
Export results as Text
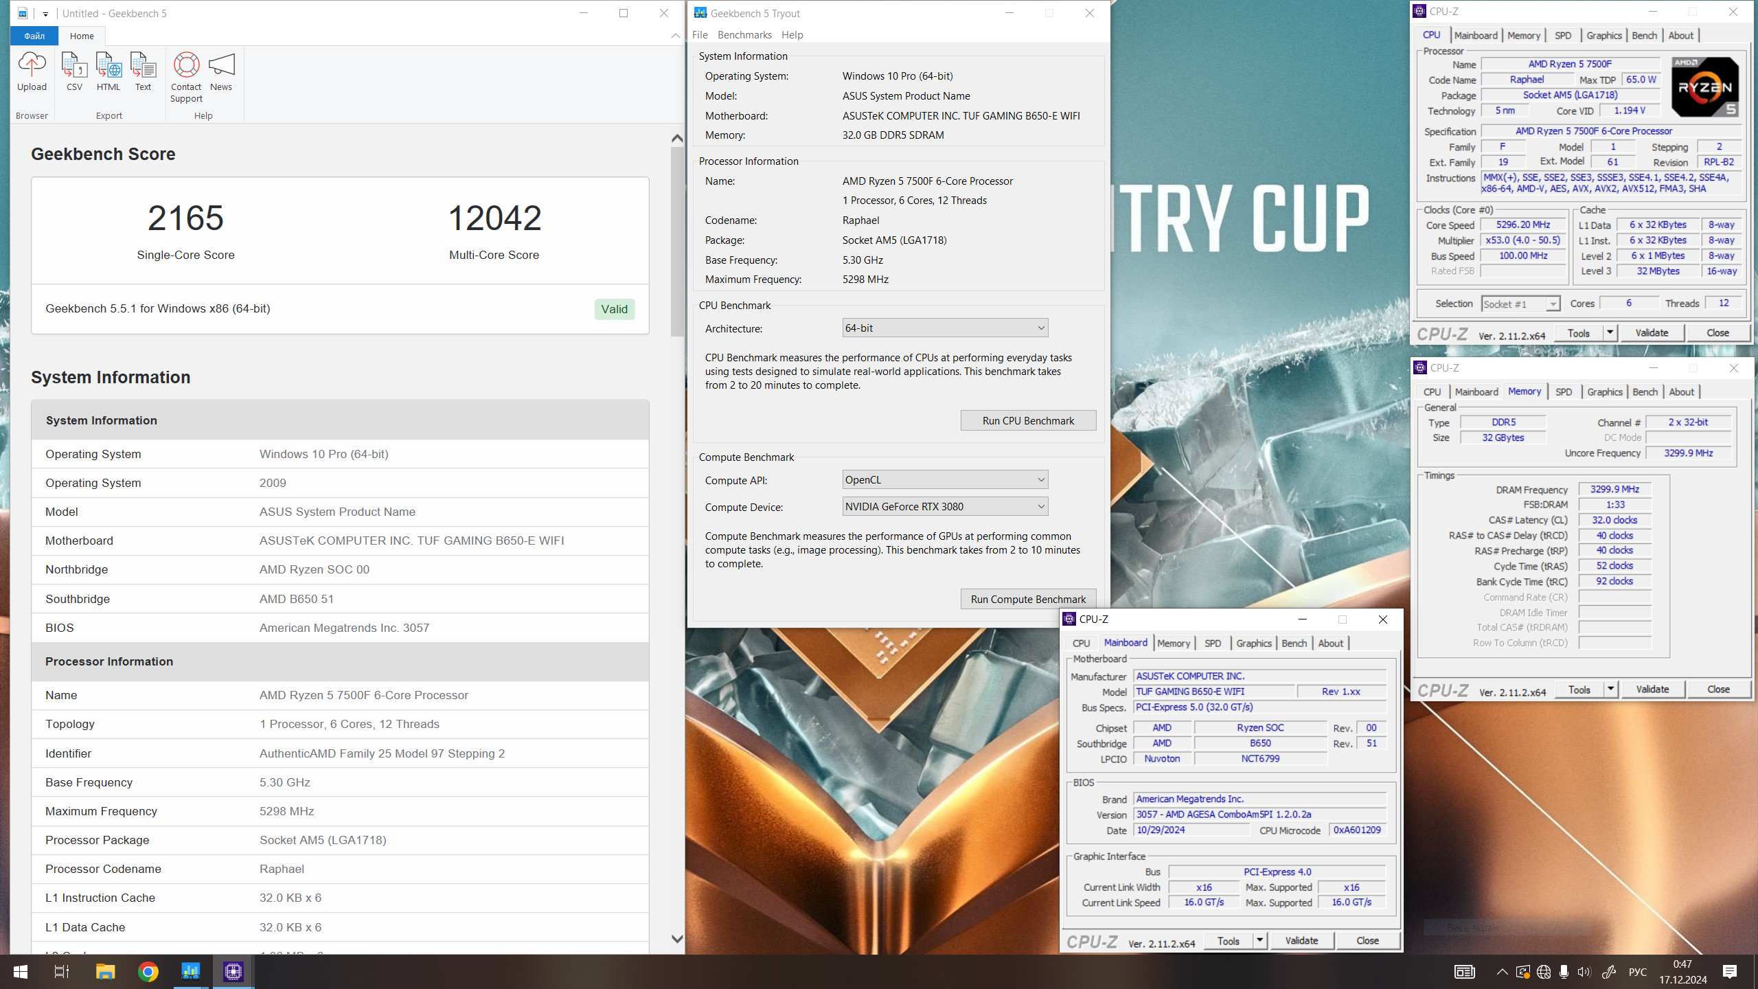[143, 71]
